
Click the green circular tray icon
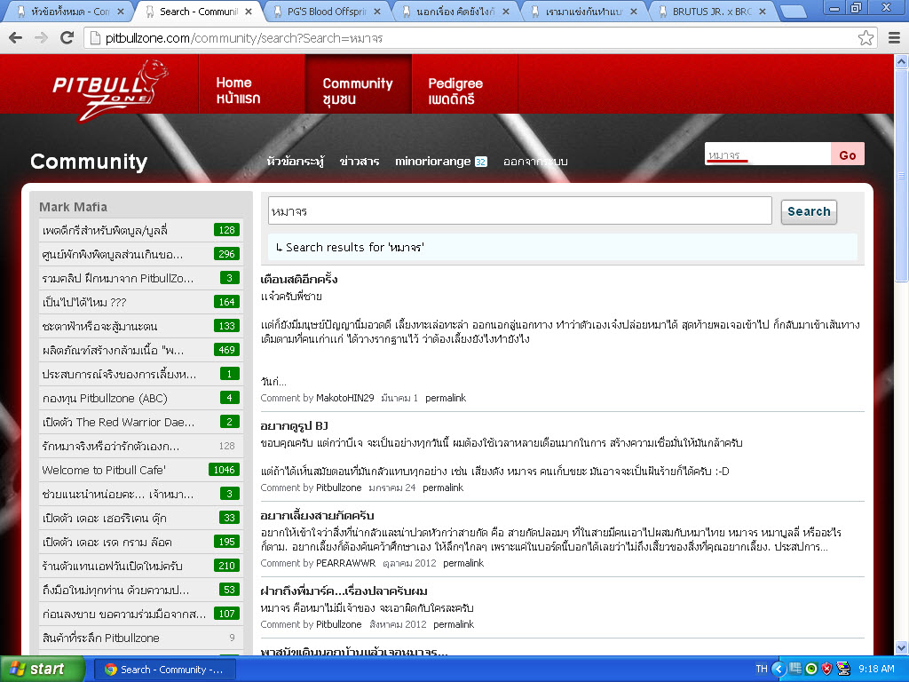click(811, 670)
